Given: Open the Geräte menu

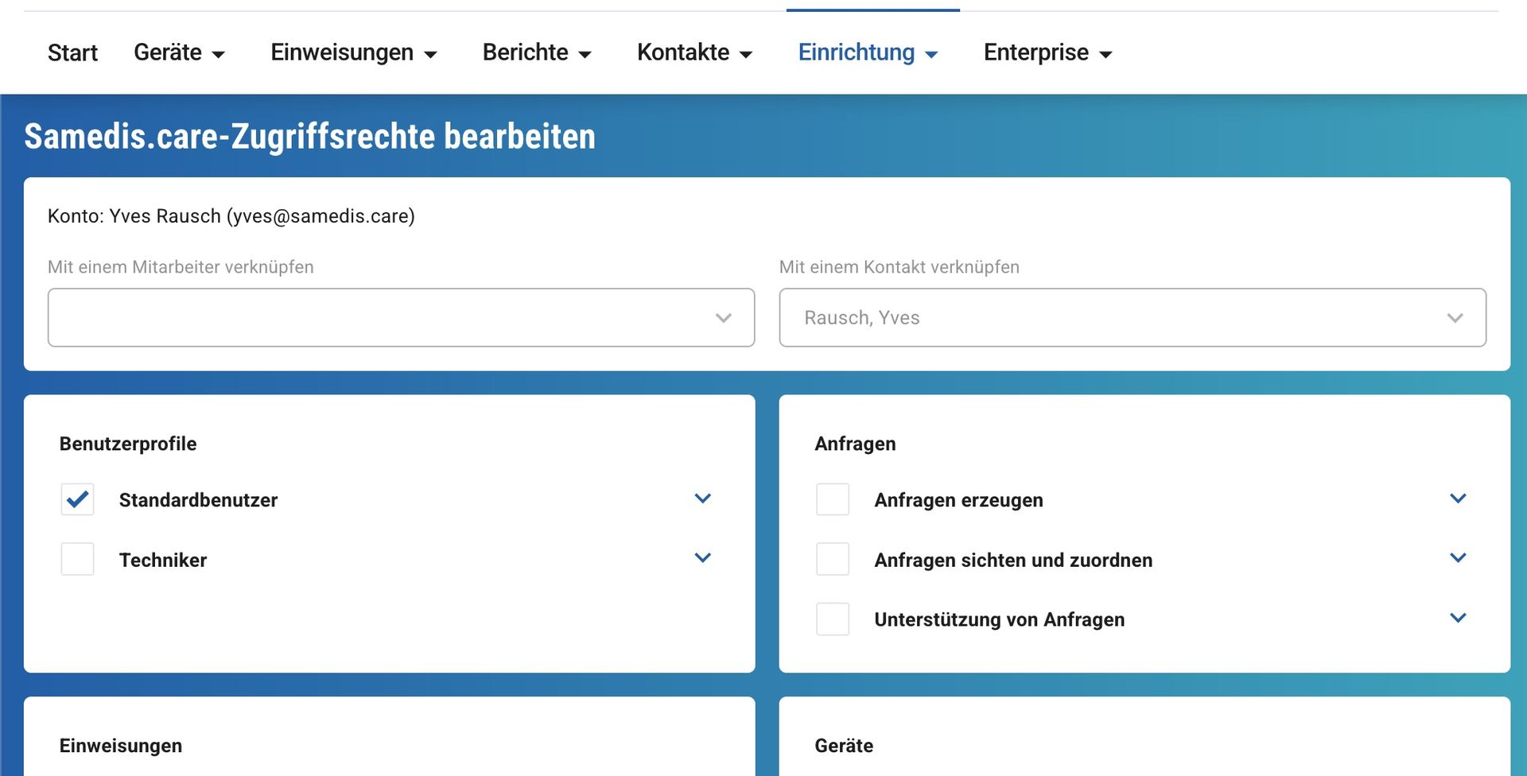Looking at the screenshot, I should (x=179, y=52).
